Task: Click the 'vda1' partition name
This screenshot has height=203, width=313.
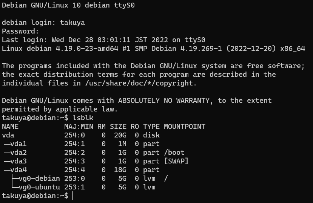Action: click(19, 144)
